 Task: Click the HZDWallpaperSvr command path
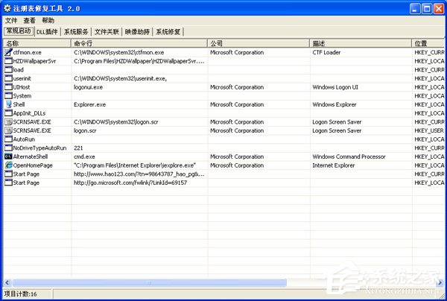[139, 61]
